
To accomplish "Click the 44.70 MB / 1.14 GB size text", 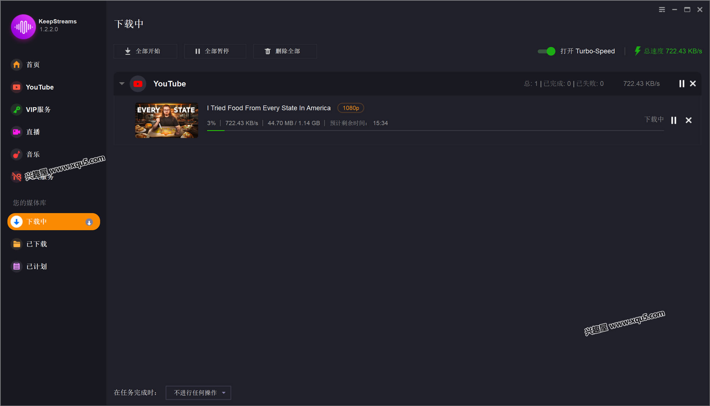I will tap(294, 123).
